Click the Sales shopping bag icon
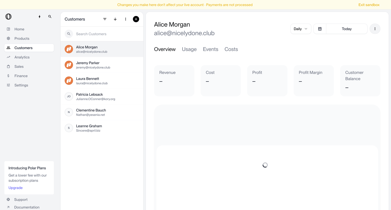 pos(9,67)
